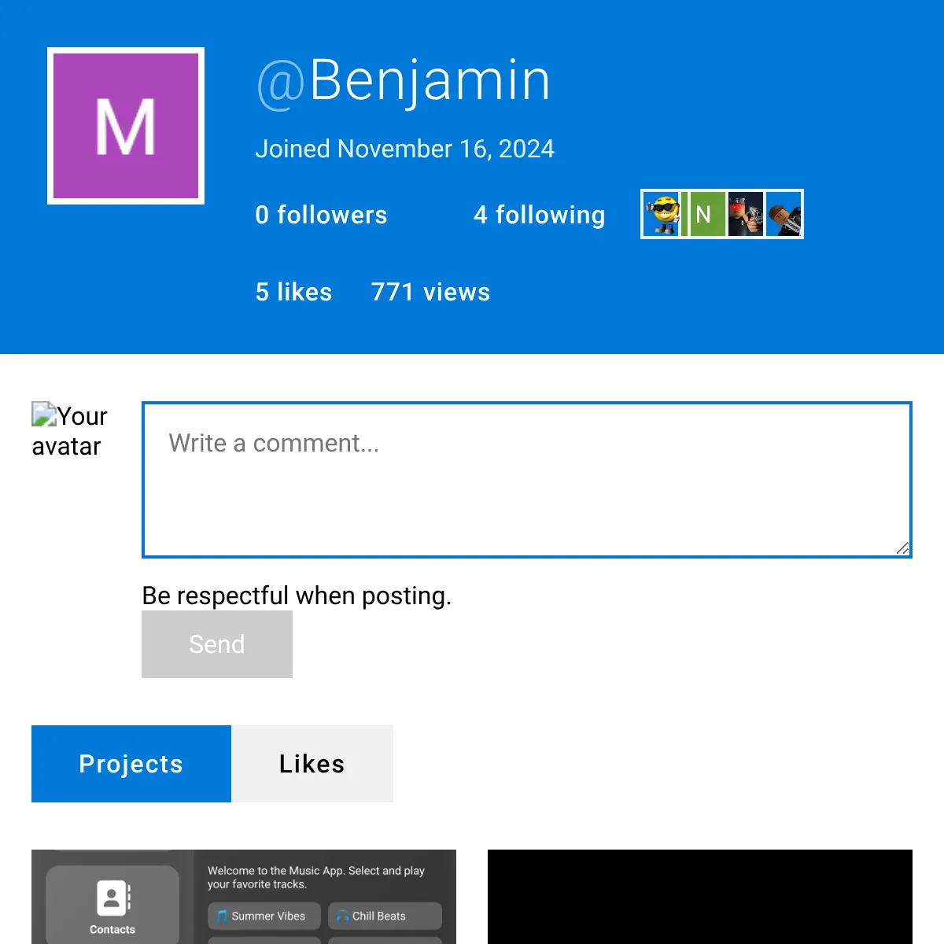Click the '0 followers' link
This screenshot has height=944, width=944.
[321, 215]
